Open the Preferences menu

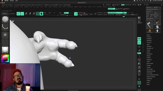pos(70,7)
